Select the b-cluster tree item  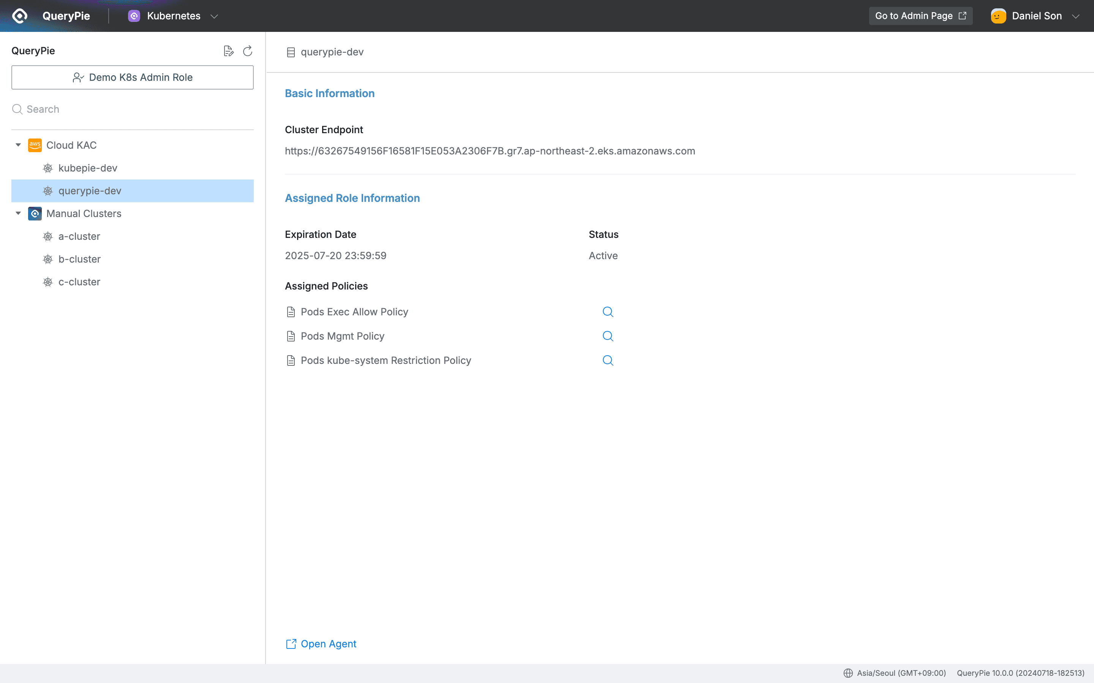(79, 259)
